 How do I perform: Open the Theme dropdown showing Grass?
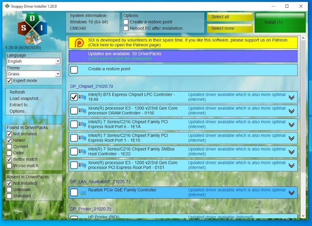coord(58,74)
